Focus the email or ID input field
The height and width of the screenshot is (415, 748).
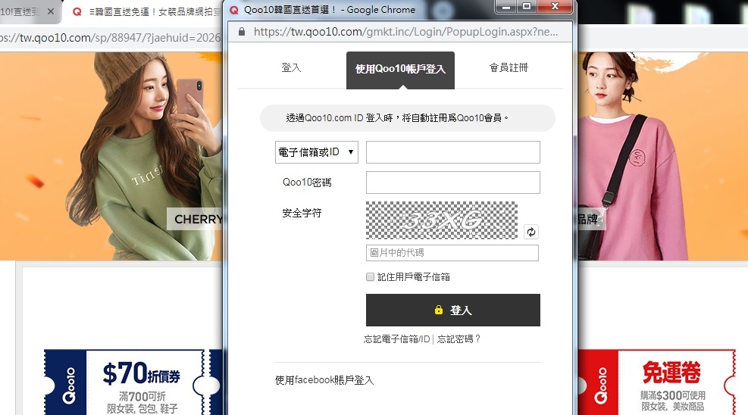click(453, 152)
